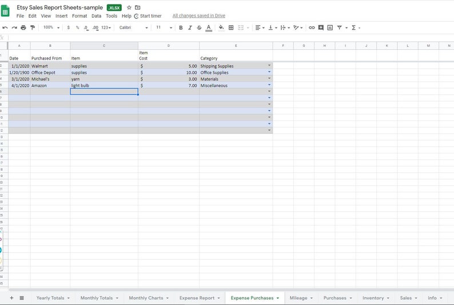Click the Sheets home icon
454x305 pixels.
click(x=5, y=11)
